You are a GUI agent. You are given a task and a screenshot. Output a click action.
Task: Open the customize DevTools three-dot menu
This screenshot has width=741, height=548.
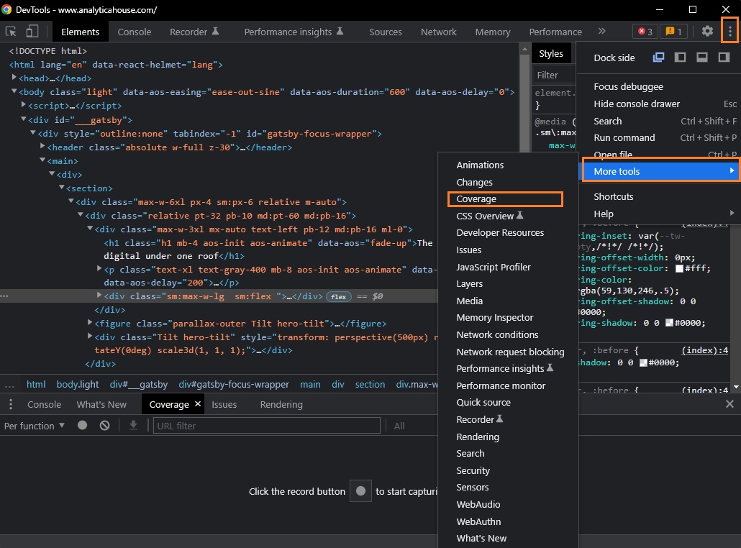coord(730,32)
